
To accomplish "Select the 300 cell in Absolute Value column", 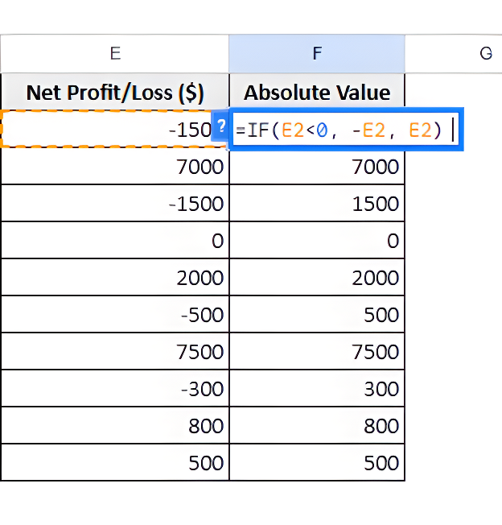I will [317, 389].
